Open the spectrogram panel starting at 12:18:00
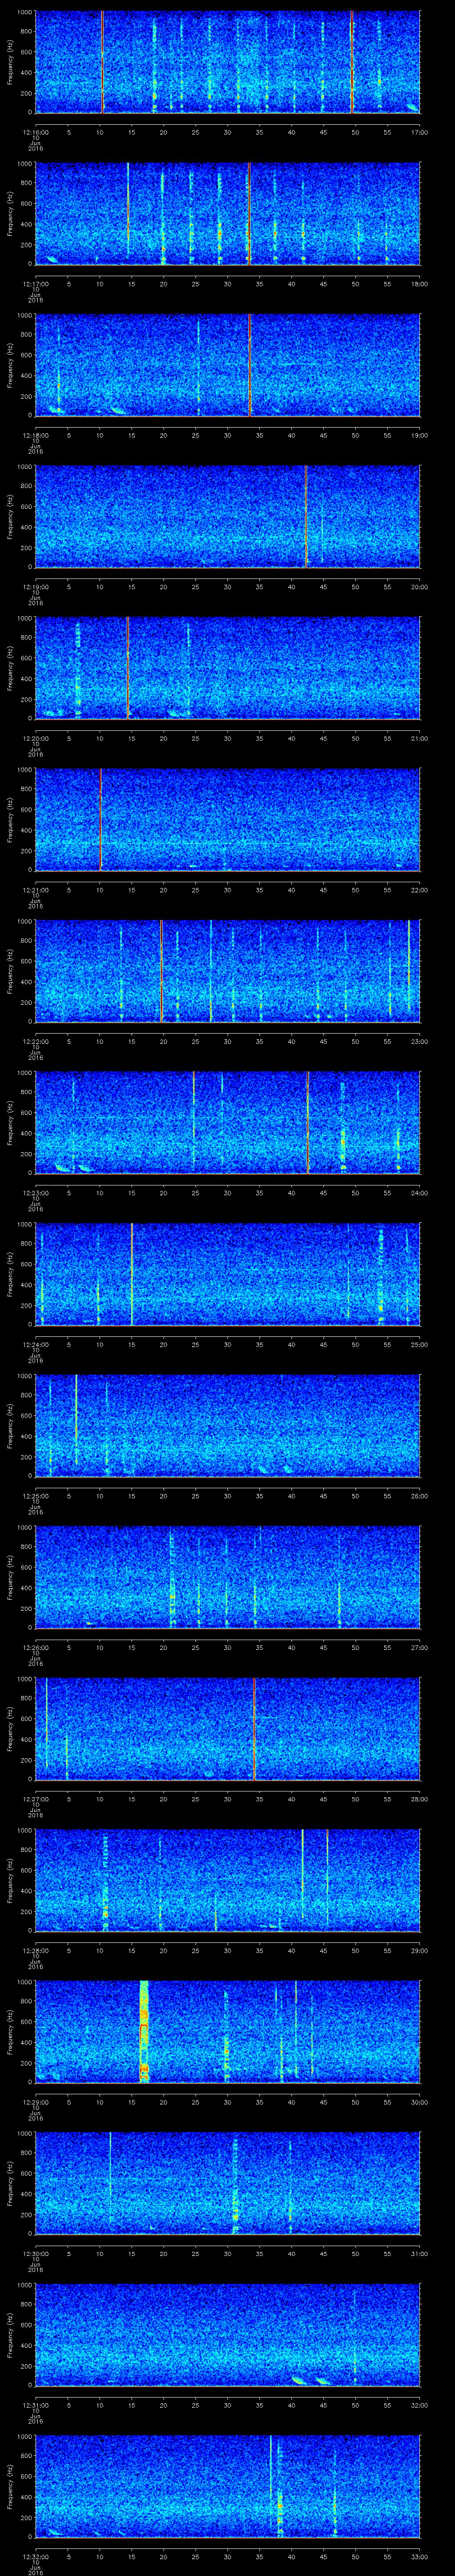Screen dimensions: 455x2576 [227, 365]
